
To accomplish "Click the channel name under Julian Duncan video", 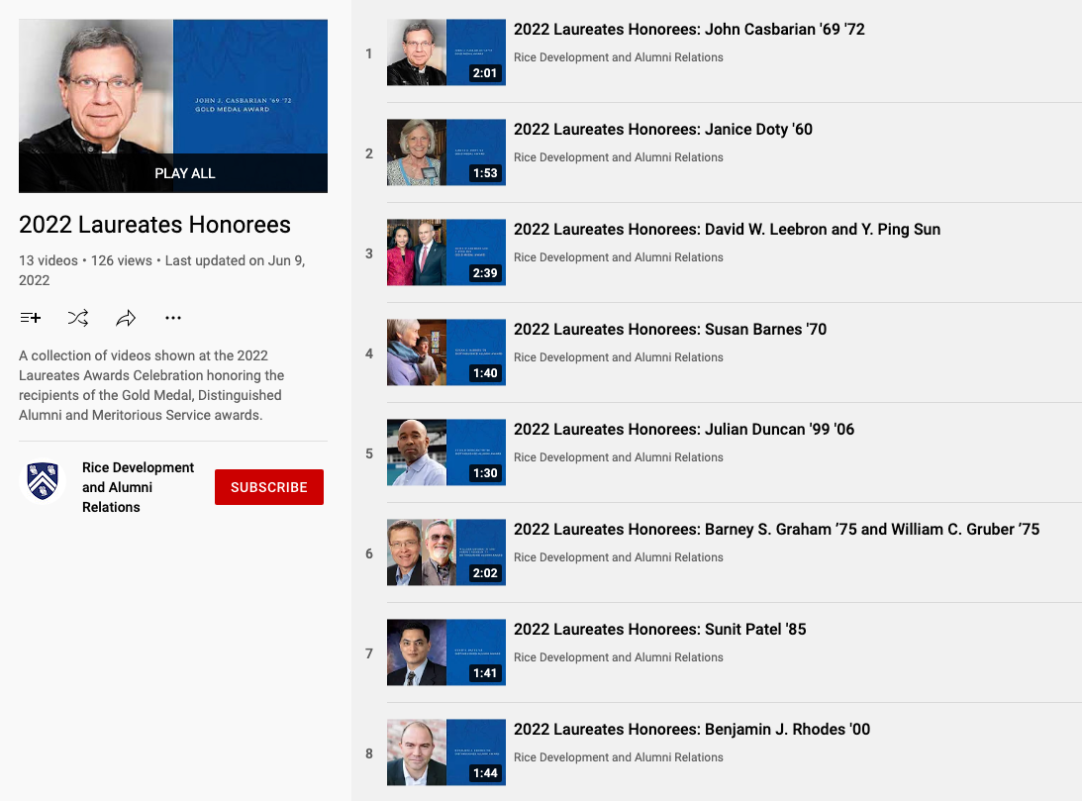I will click(619, 457).
